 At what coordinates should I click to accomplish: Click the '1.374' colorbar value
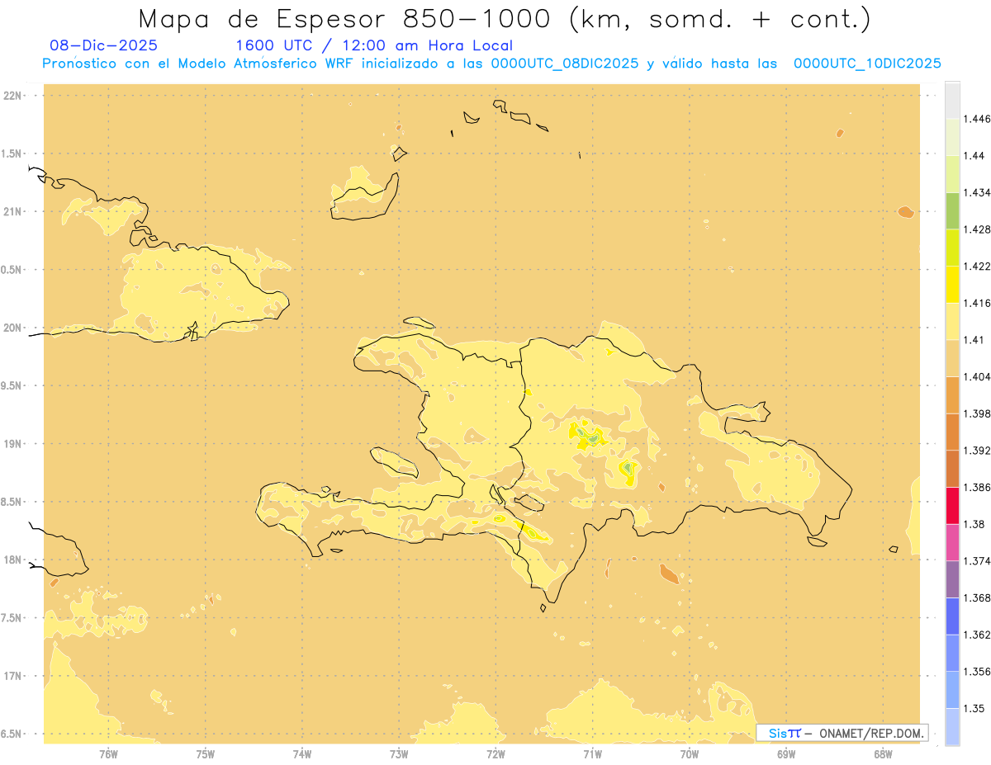pyautogui.click(x=979, y=560)
